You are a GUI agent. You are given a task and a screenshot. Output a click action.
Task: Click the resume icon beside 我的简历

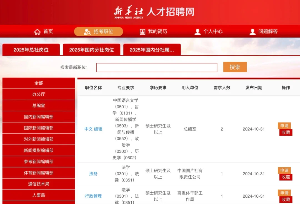coord(142,32)
